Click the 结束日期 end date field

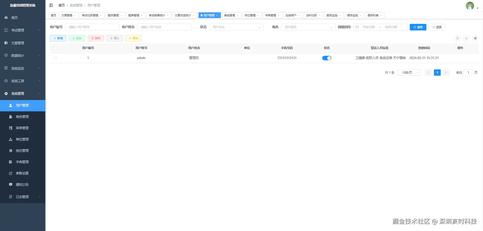pyautogui.click(x=391, y=27)
